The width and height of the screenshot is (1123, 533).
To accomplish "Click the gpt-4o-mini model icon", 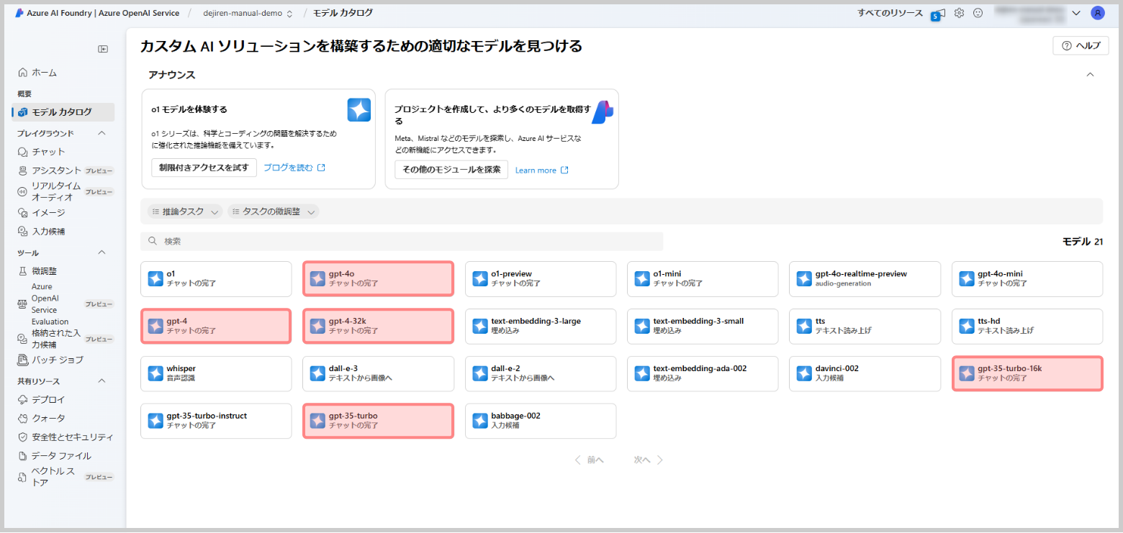I will pyautogui.click(x=966, y=278).
